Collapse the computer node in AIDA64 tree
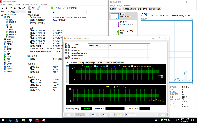This screenshot has width=197, height=123. [x=2, y=17]
